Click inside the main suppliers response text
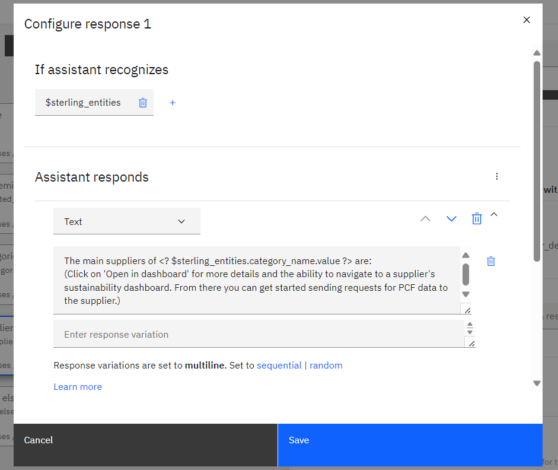The width and height of the screenshot is (558, 470). [x=257, y=280]
